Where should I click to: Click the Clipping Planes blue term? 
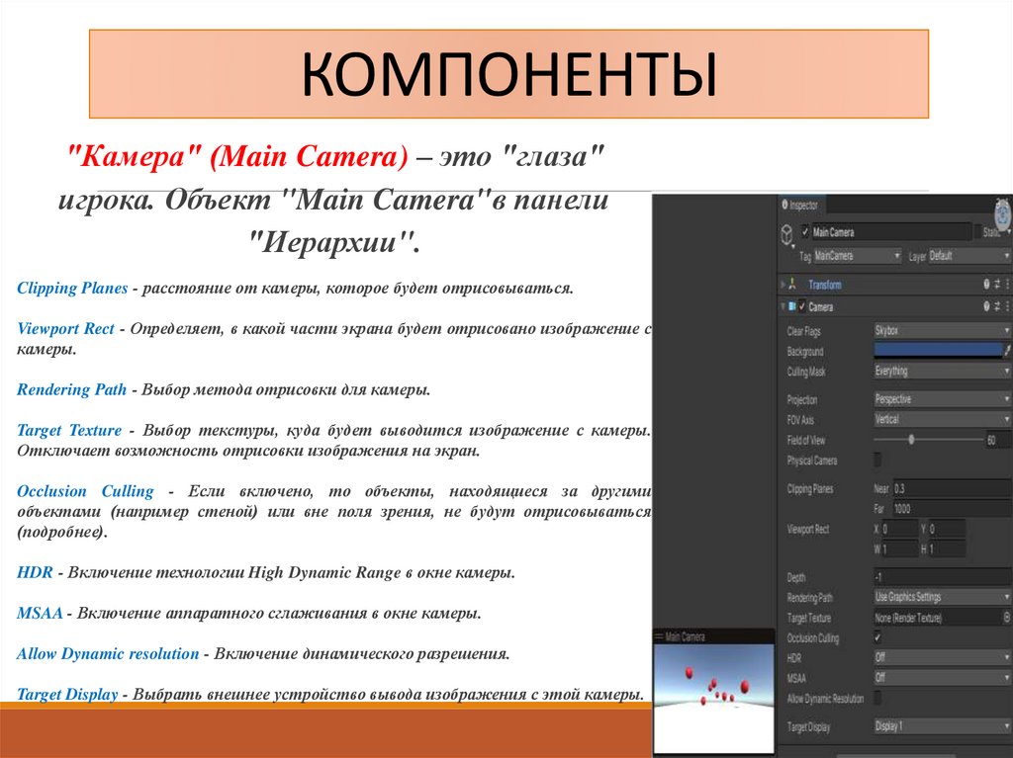[x=72, y=288]
